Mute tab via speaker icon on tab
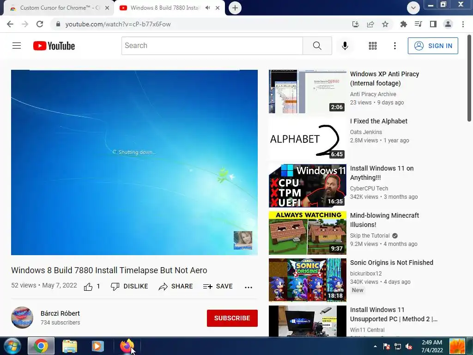This screenshot has width=473, height=355. pos(207,8)
